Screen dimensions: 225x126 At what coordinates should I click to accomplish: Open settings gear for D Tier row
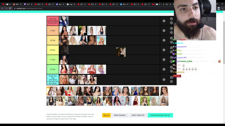164,69
